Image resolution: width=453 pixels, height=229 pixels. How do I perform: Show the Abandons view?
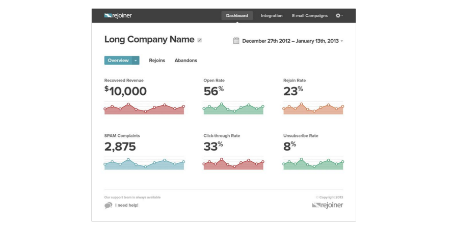[186, 61]
